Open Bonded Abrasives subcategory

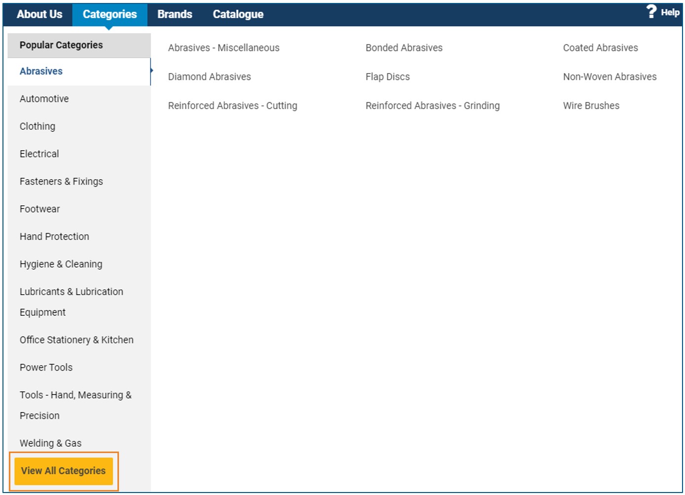pyautogui.click(x=404, y=48)
